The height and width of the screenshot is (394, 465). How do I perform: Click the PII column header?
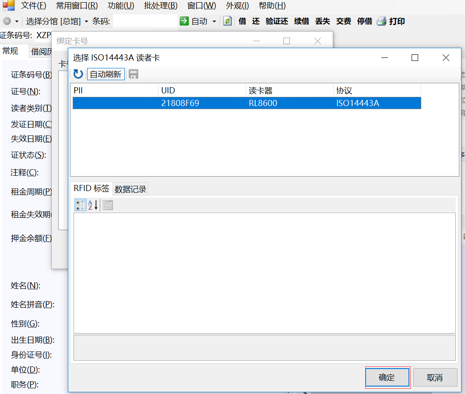(115, 90)
